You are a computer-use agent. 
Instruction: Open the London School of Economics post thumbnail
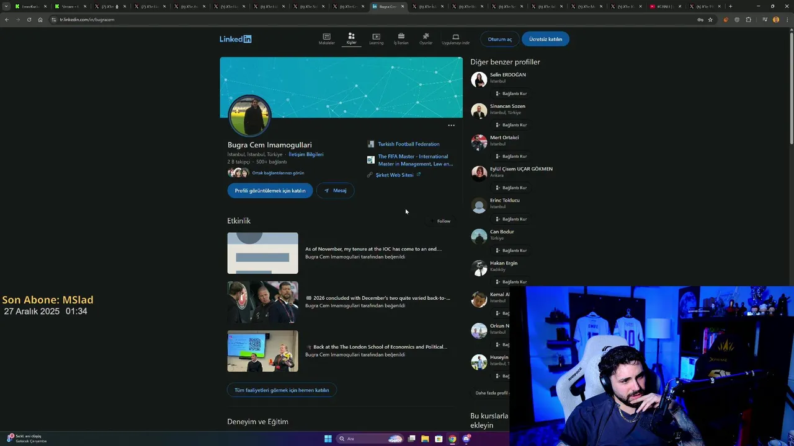[x=262, y=351]
